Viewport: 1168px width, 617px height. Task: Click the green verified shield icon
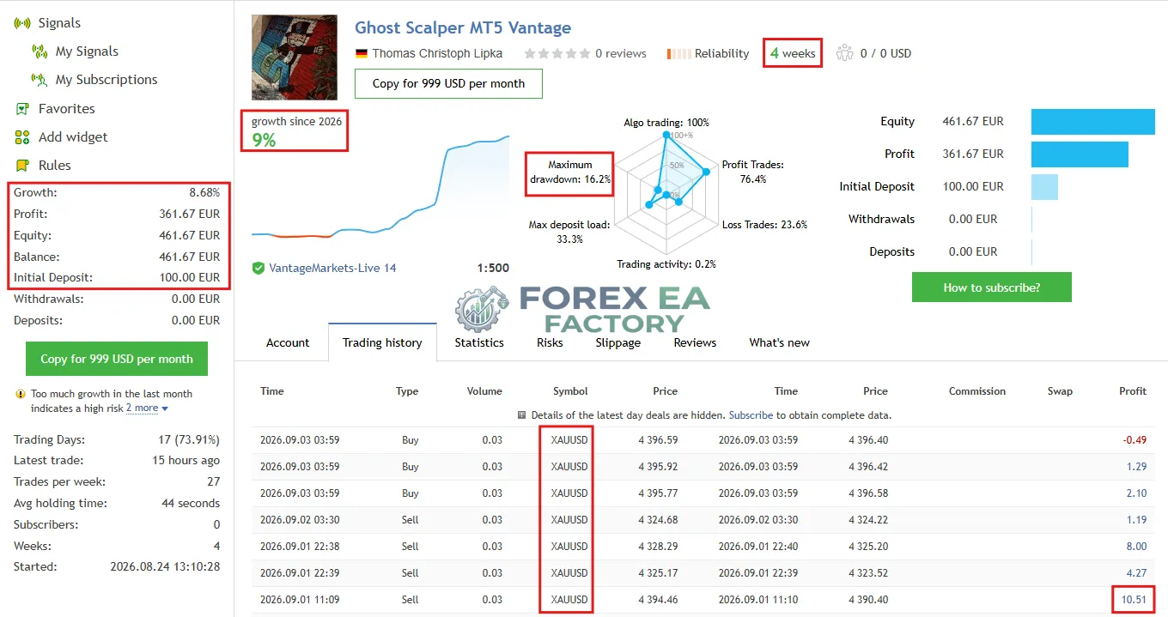click(259, 268)
